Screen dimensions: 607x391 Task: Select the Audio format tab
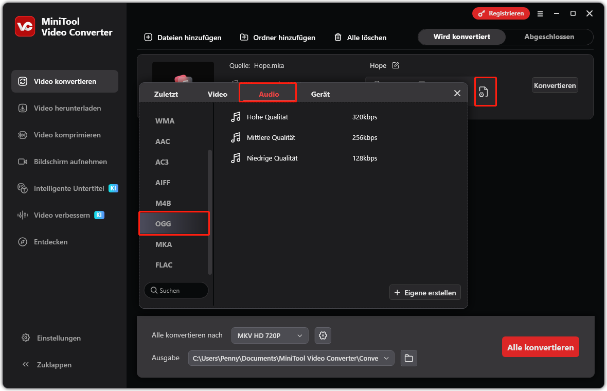(x=269, y=94)
